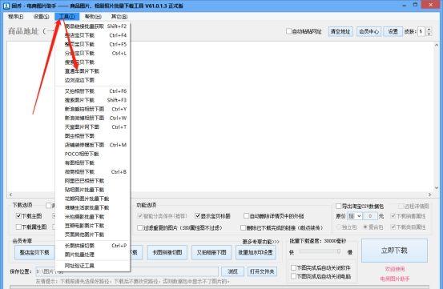Select 图虫相册下图 in the menu
Viewport: 443px width, 289px height.
pyautogui.click(x=93, y=136)
